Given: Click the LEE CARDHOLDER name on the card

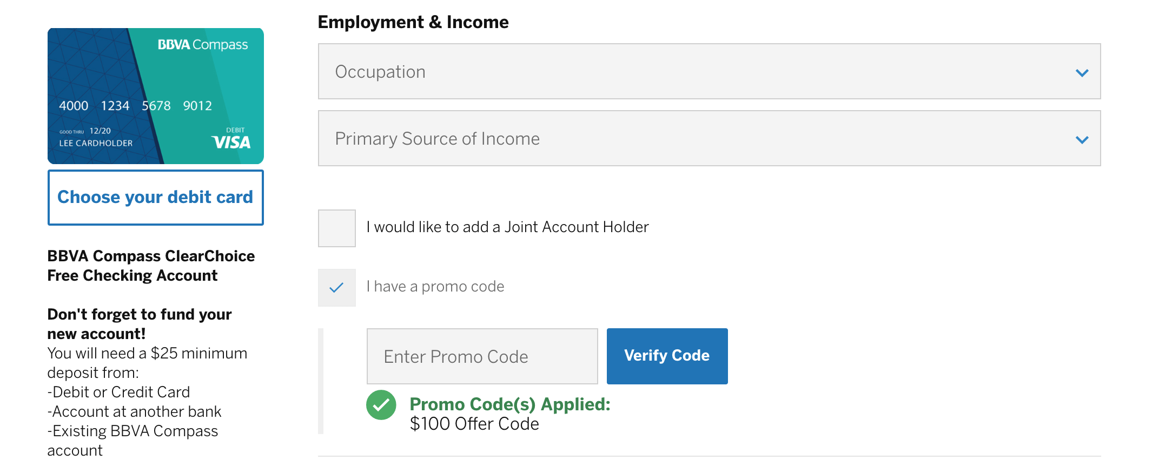Looking at the screenshot, I should (96, 143).
